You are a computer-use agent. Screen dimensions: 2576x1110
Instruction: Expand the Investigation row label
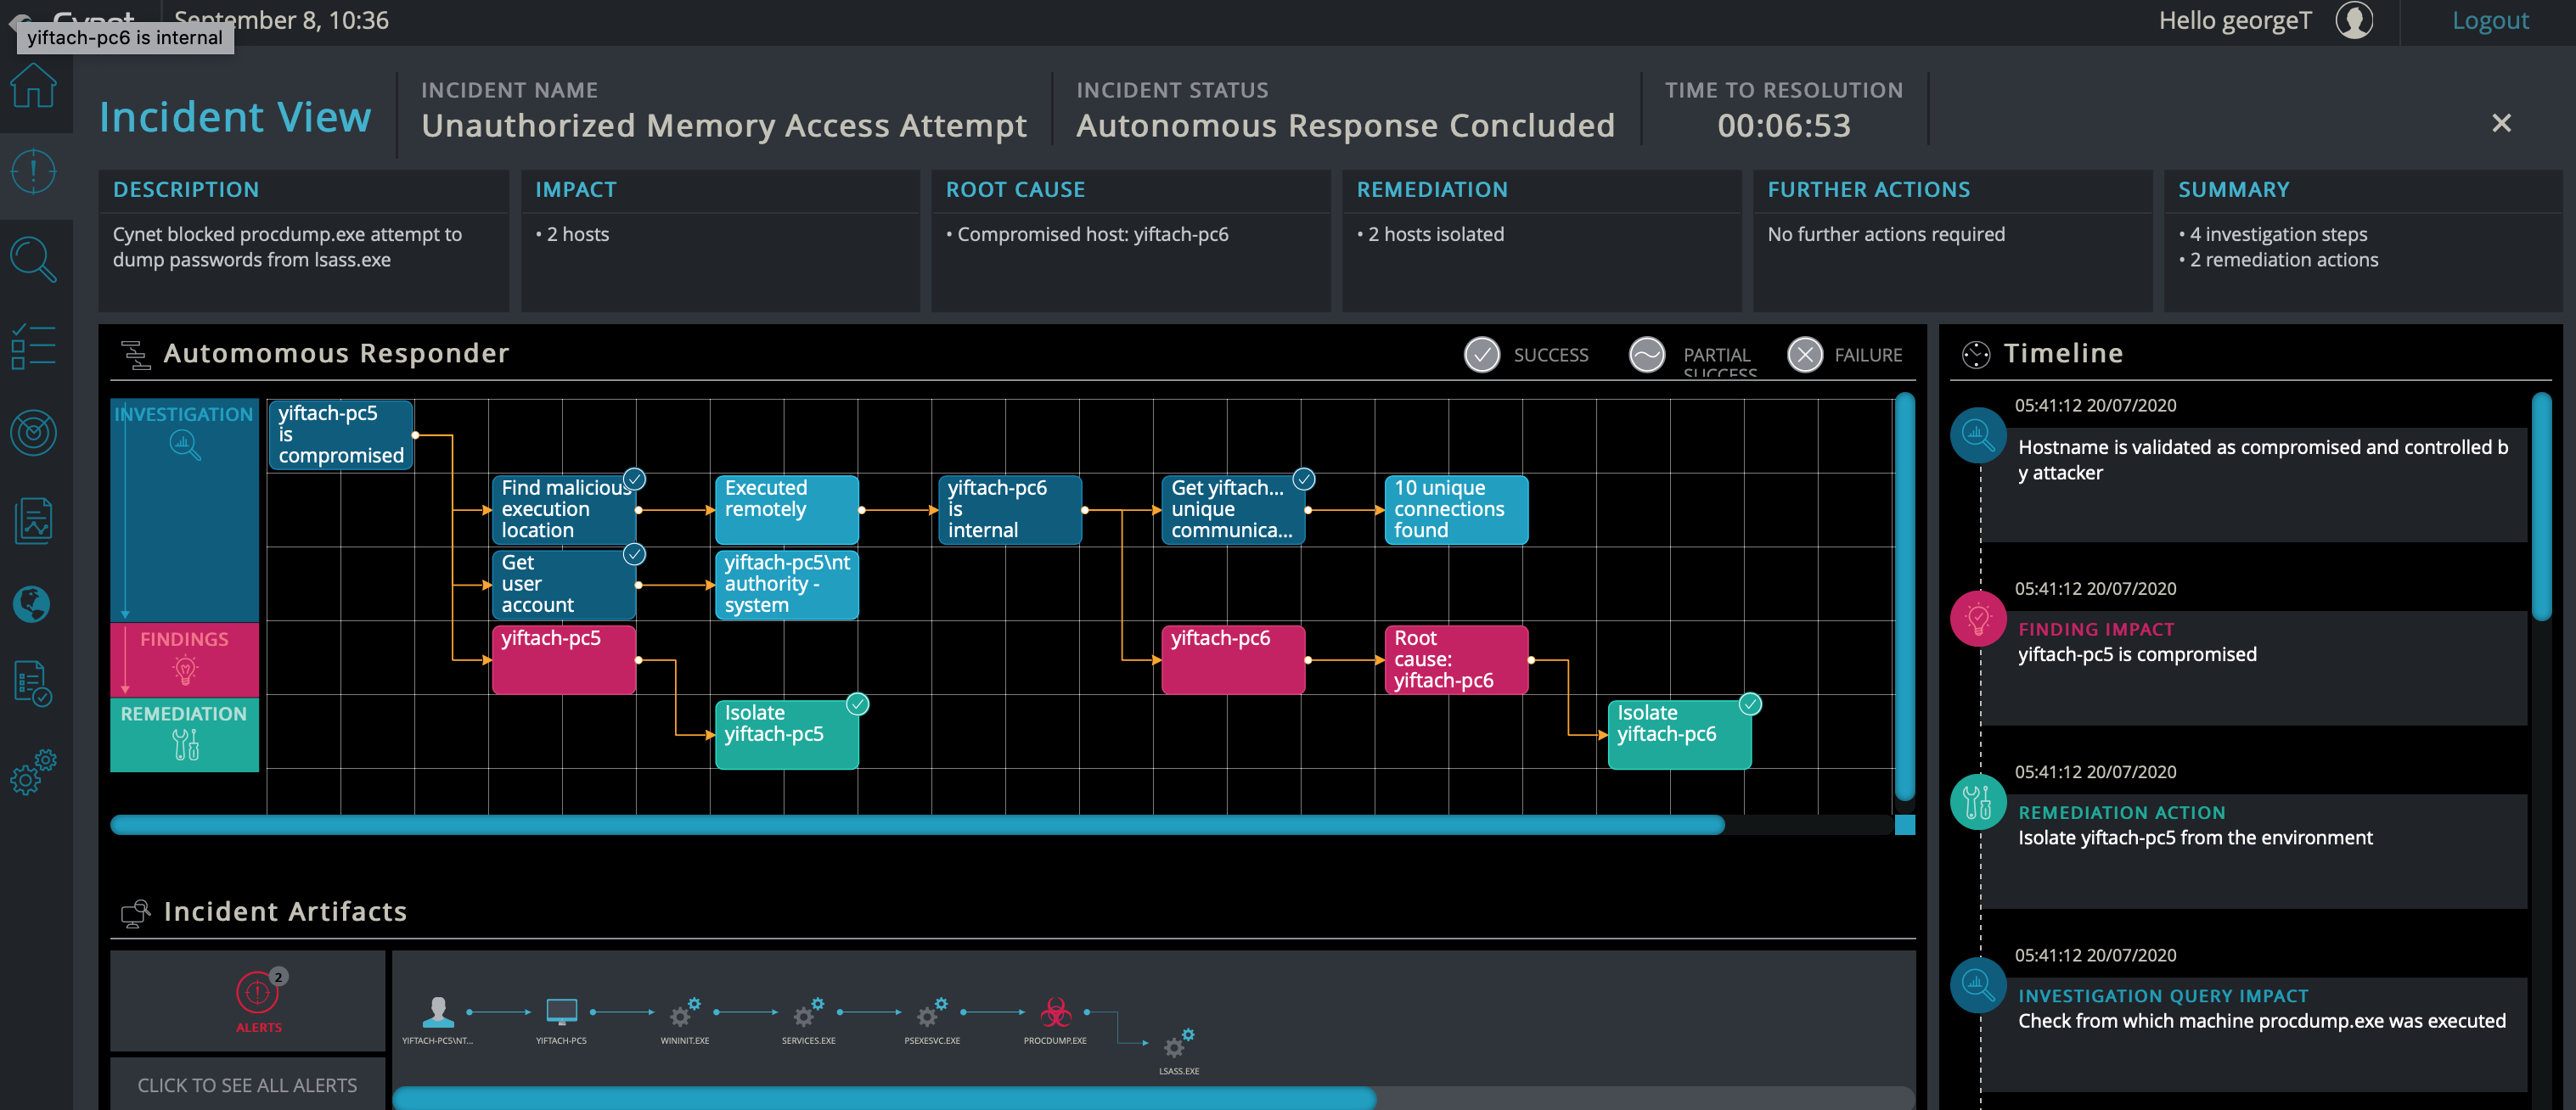click(184, 429)
